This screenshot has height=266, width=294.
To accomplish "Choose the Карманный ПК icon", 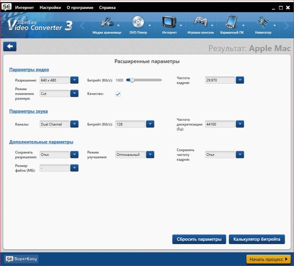I will 232,22.
